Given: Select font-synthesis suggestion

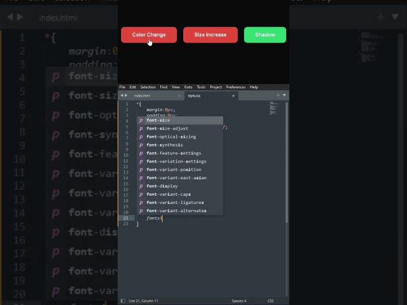Looking at the screenshot, I should coord(180,145).
